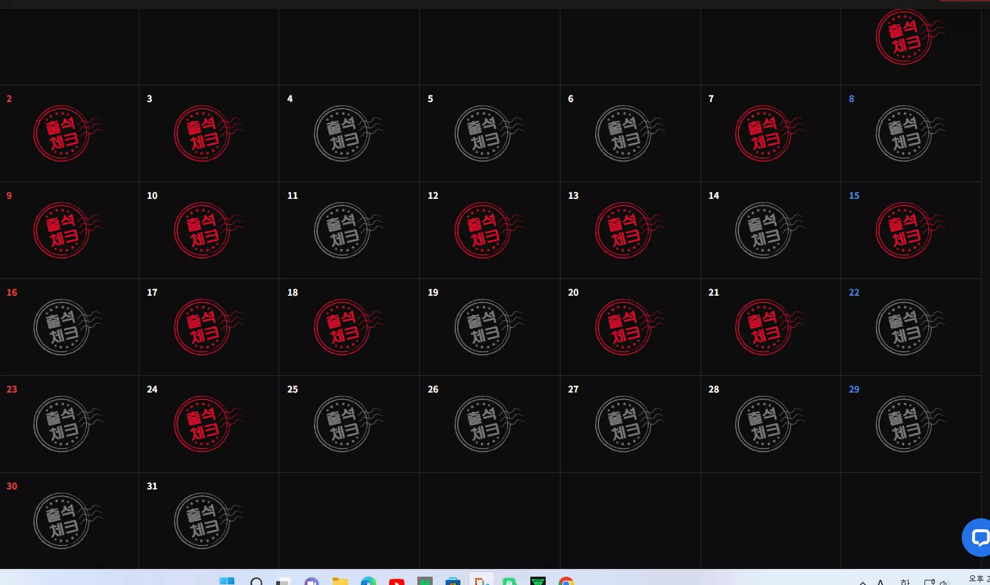Image resolution: width=990 pixels, height=585 pixels.
Task: Click the red attendance stamp on day 18
Action: pyautogui.click(x=348, y=327)
